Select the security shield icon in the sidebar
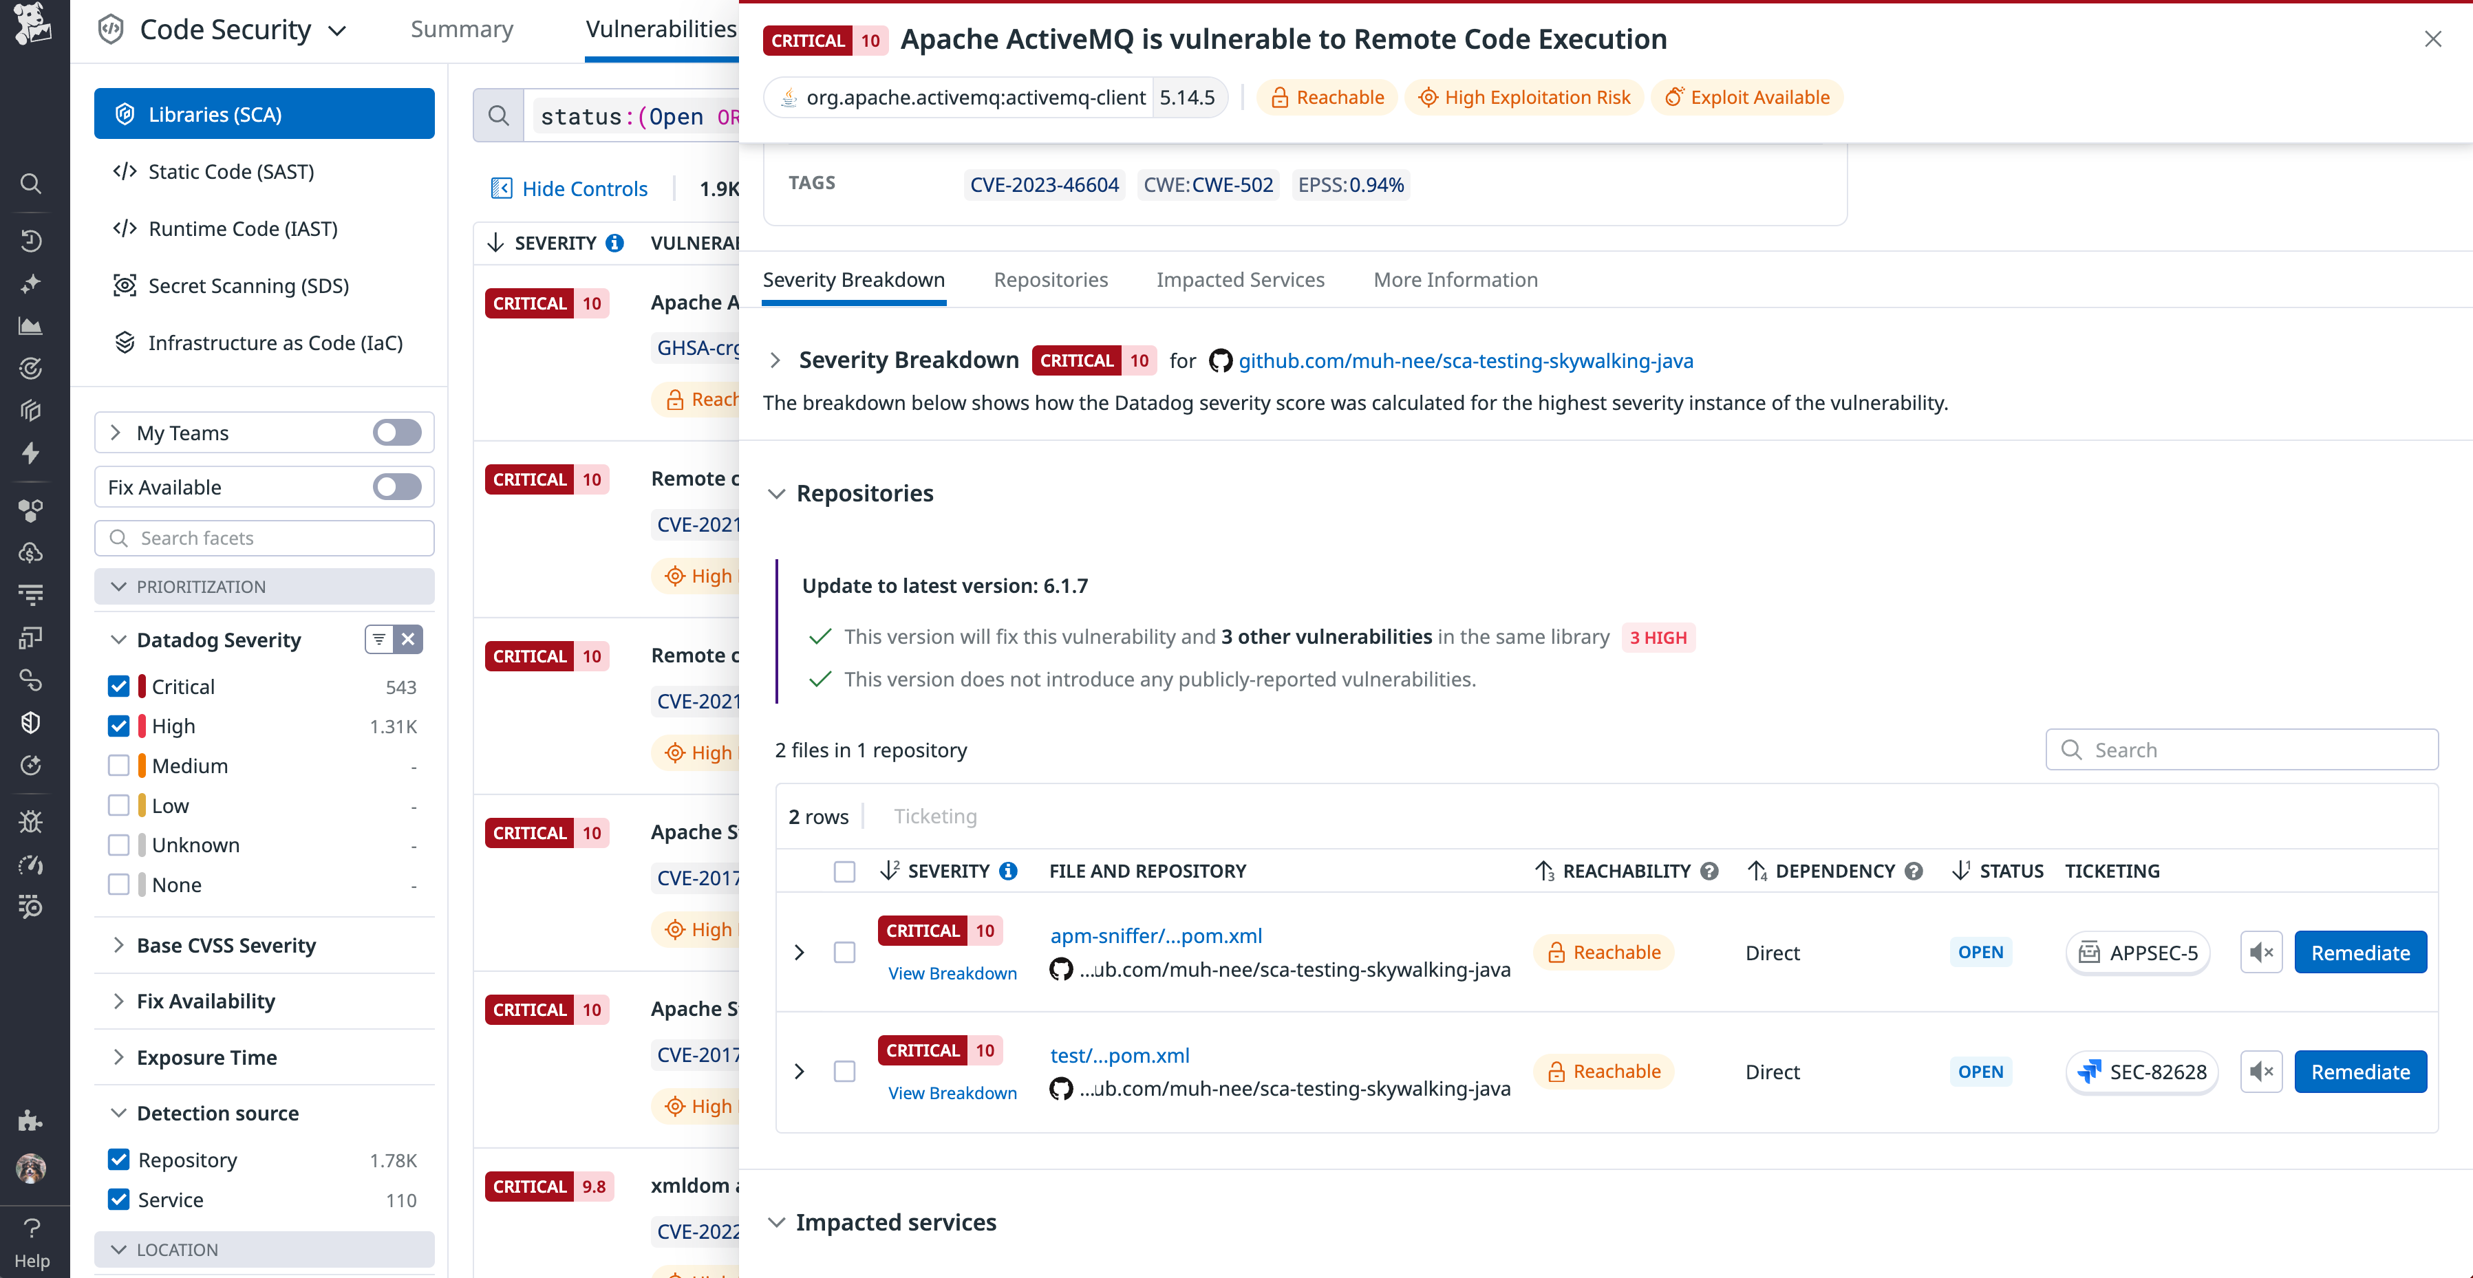This screenshot has height=1278, width=2473. (31, 722)
